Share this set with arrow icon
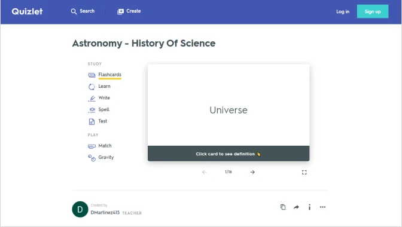 pos(296,207)
